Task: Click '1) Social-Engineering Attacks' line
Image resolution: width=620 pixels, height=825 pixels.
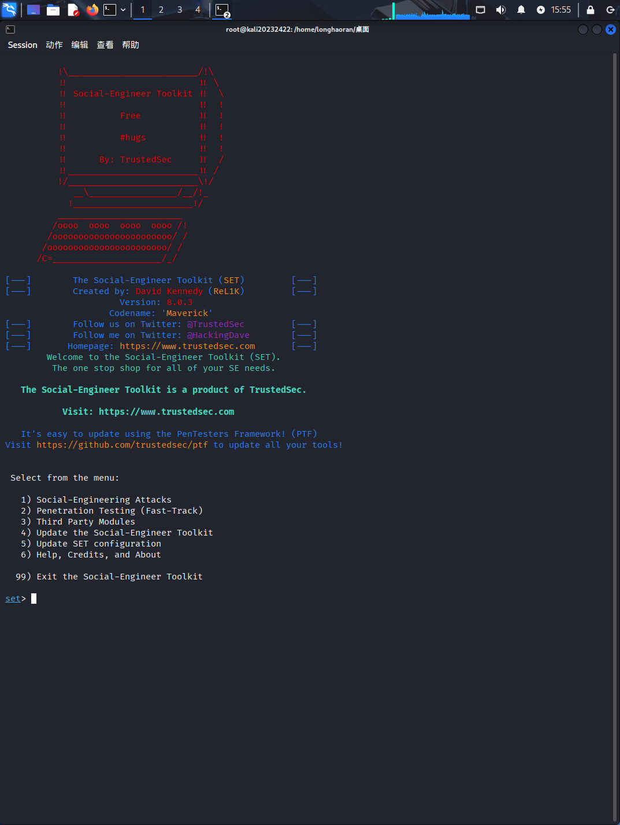Action: coord(96,500)
